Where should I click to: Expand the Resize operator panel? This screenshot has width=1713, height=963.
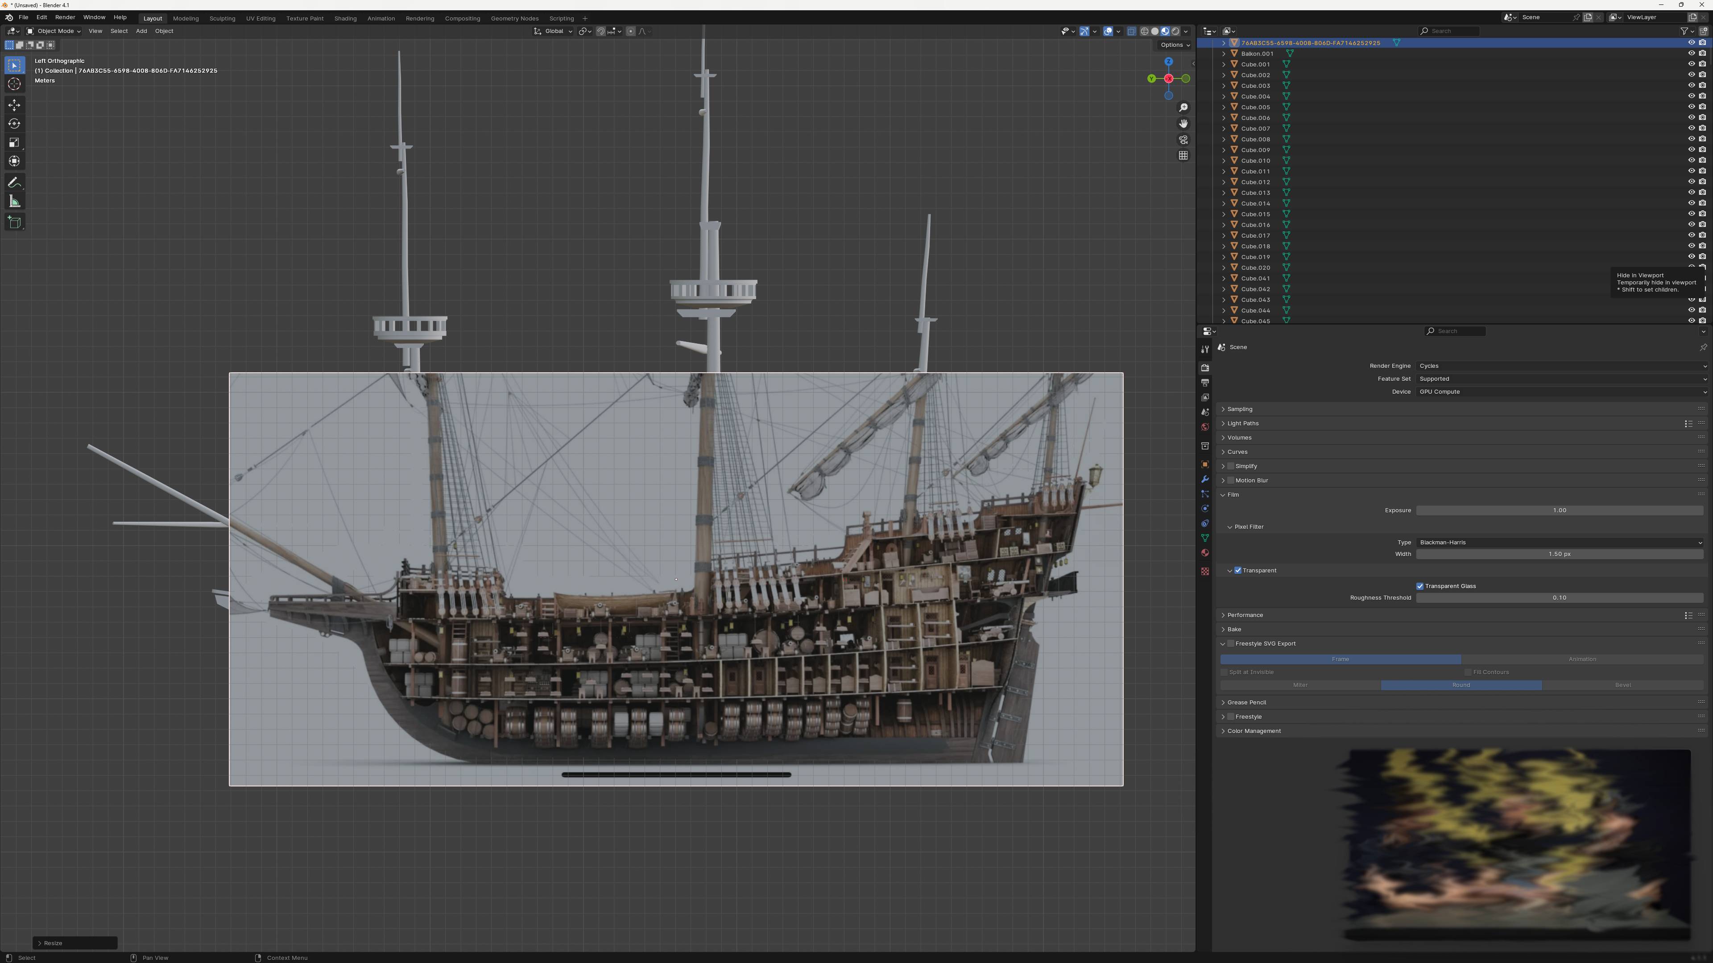tap(75, 943)
